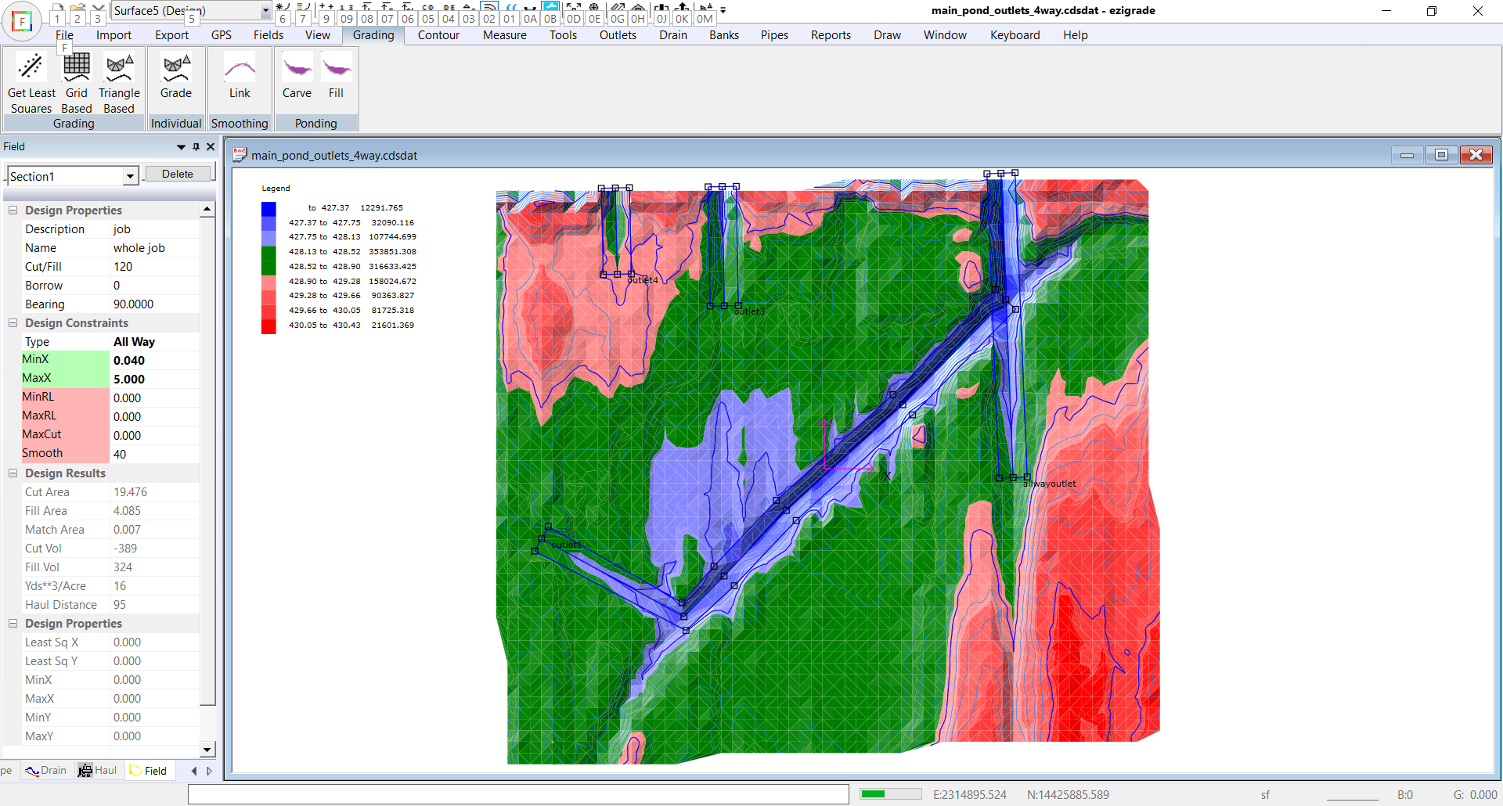The width and height of the screenshot is (1503, 806).
Task: Click the blue legend color swatch
Action: [269, 209]
